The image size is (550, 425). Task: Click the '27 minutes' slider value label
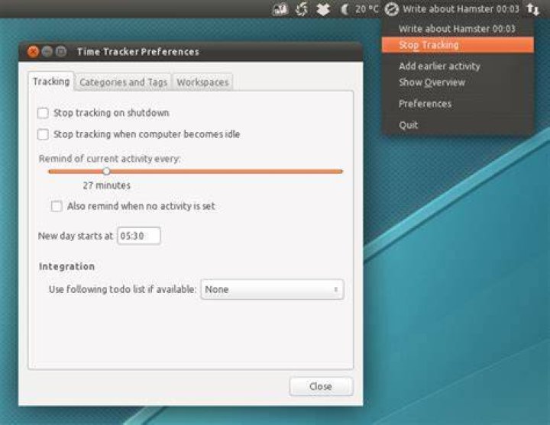pos(107,185)
